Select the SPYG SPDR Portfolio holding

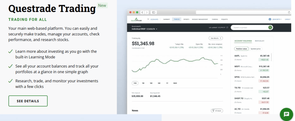tap(252, 79)
